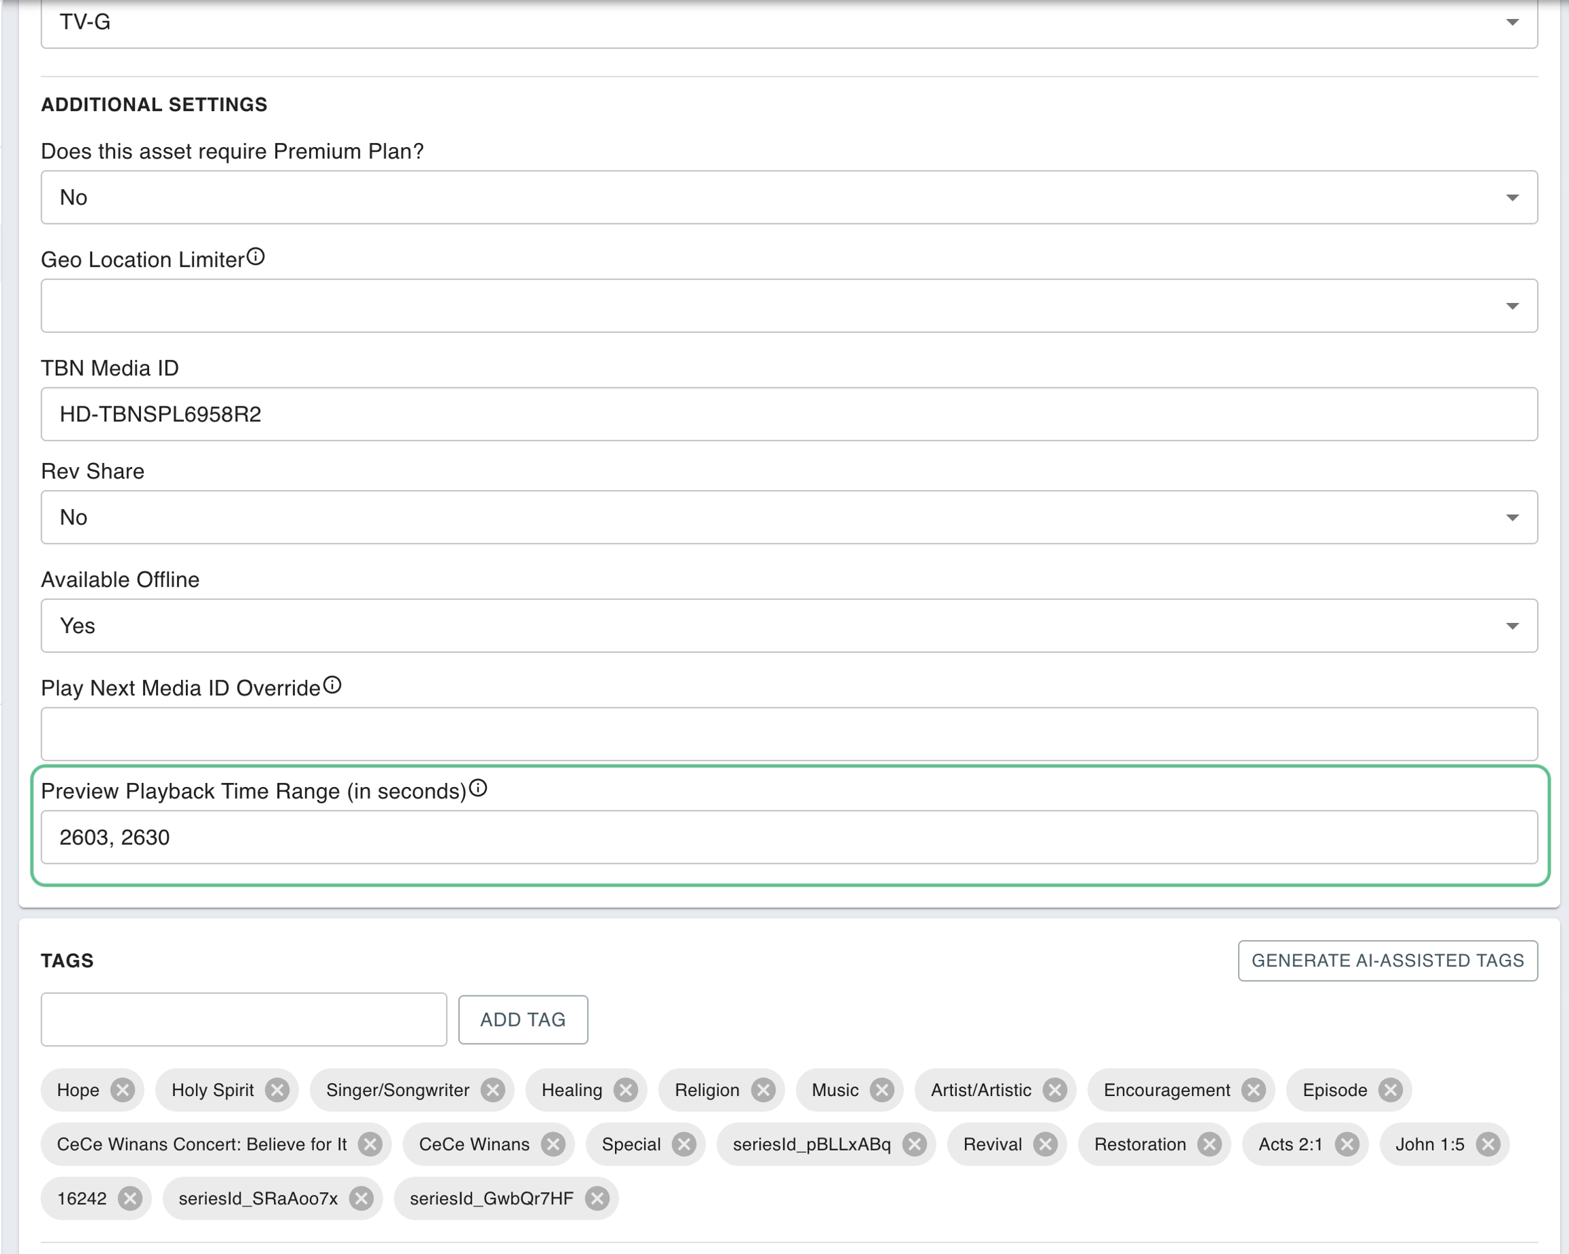Remove the CeCe Winans tag
The image size is (1569, 1254).
coord(553,1144)
